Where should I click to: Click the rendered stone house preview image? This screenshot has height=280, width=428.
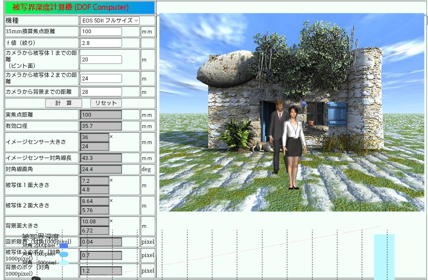292,112
